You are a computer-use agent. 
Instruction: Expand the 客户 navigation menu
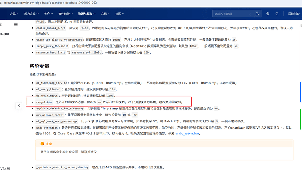click(48, 14)
